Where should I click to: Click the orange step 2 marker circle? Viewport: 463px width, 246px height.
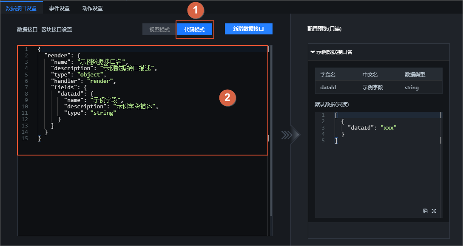click(227, 97)
